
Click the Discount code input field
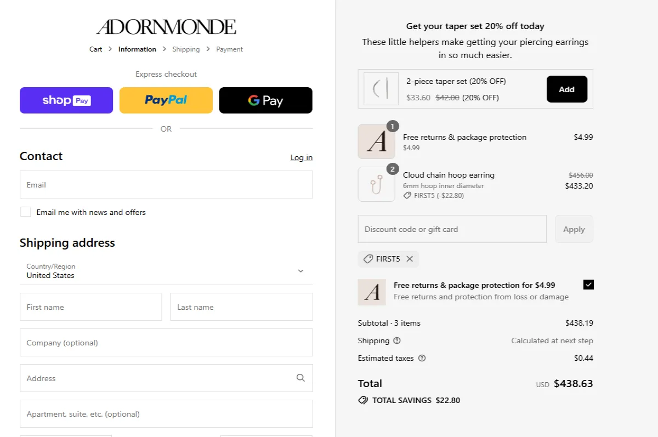click(x=452, y=229)
